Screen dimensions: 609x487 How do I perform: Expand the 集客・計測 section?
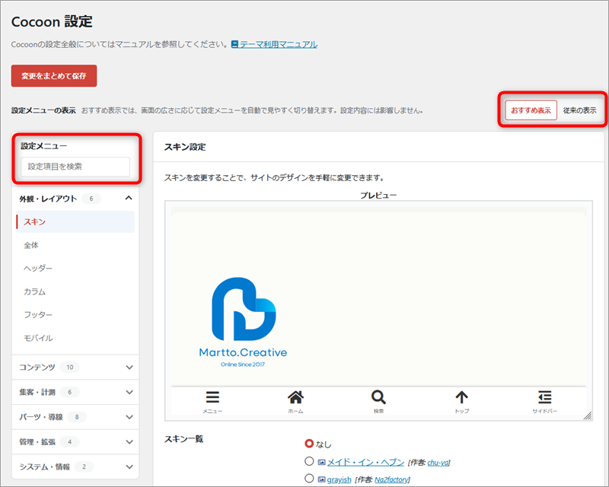[x=75, y=392]
